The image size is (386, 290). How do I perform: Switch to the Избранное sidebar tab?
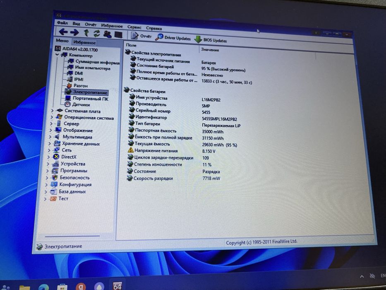point(84,42)
